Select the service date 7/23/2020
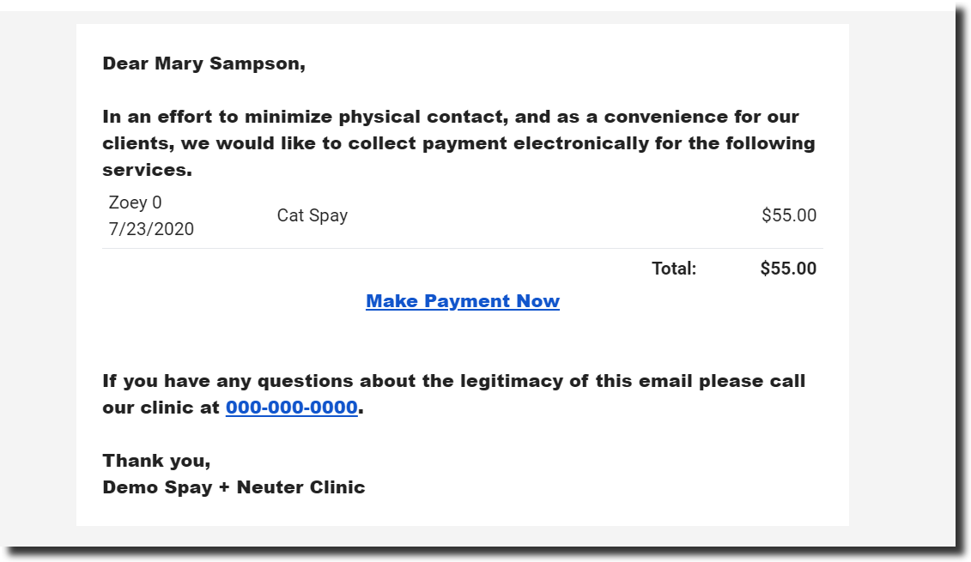Viewport: 971px width, 562px height. click(151, 229)
